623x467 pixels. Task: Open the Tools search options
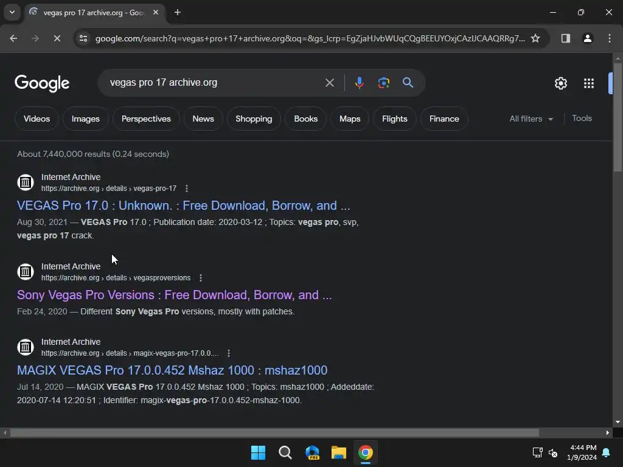(582, 119)
